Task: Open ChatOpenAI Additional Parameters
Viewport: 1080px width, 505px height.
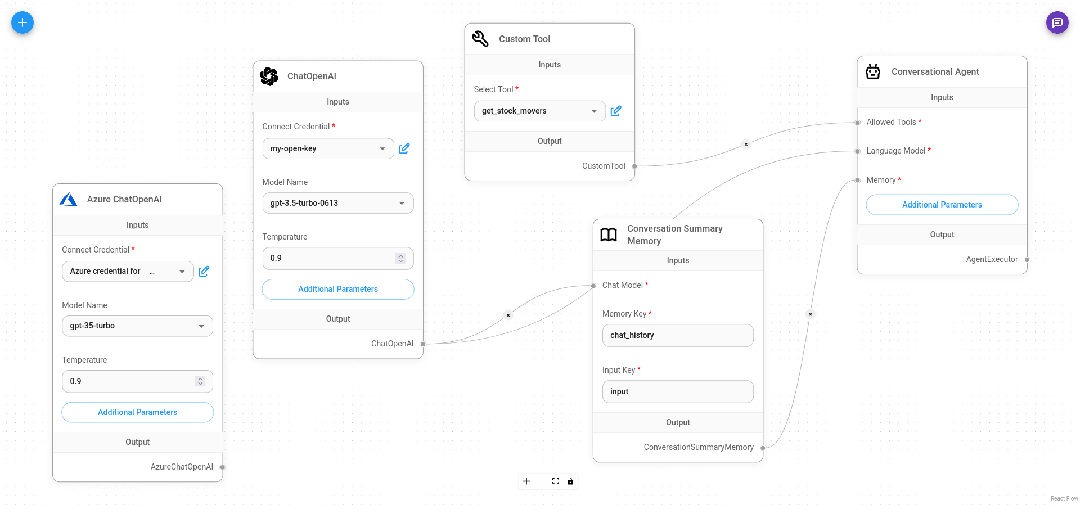Action: coord(338,289)
